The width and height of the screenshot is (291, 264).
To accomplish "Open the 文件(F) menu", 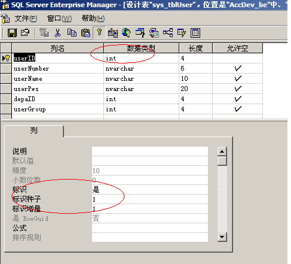I will [26, 19].
